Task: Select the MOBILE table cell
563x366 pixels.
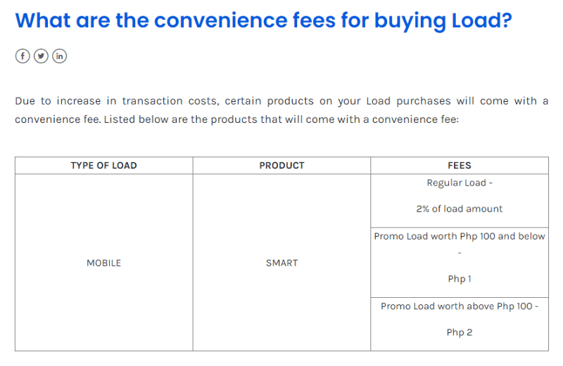Action: click(103, 263)
